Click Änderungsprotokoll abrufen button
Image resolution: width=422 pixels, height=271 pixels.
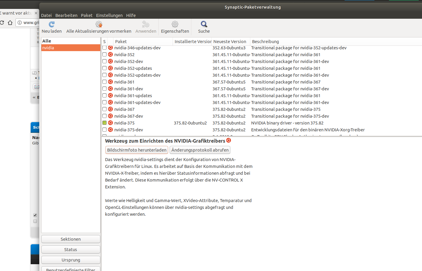tap(200, 150)
